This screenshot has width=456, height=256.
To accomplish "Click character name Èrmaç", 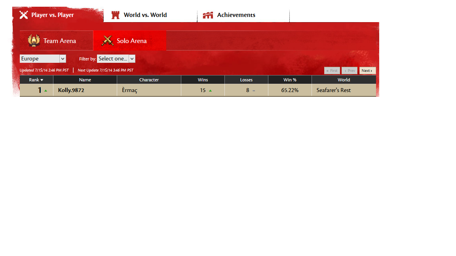I will 129,90.
